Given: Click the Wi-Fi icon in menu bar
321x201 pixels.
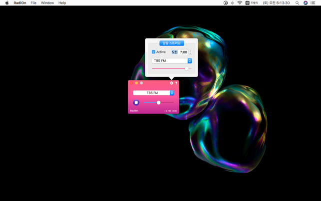Looking at the screenshot, I should [x=240, y=3].
